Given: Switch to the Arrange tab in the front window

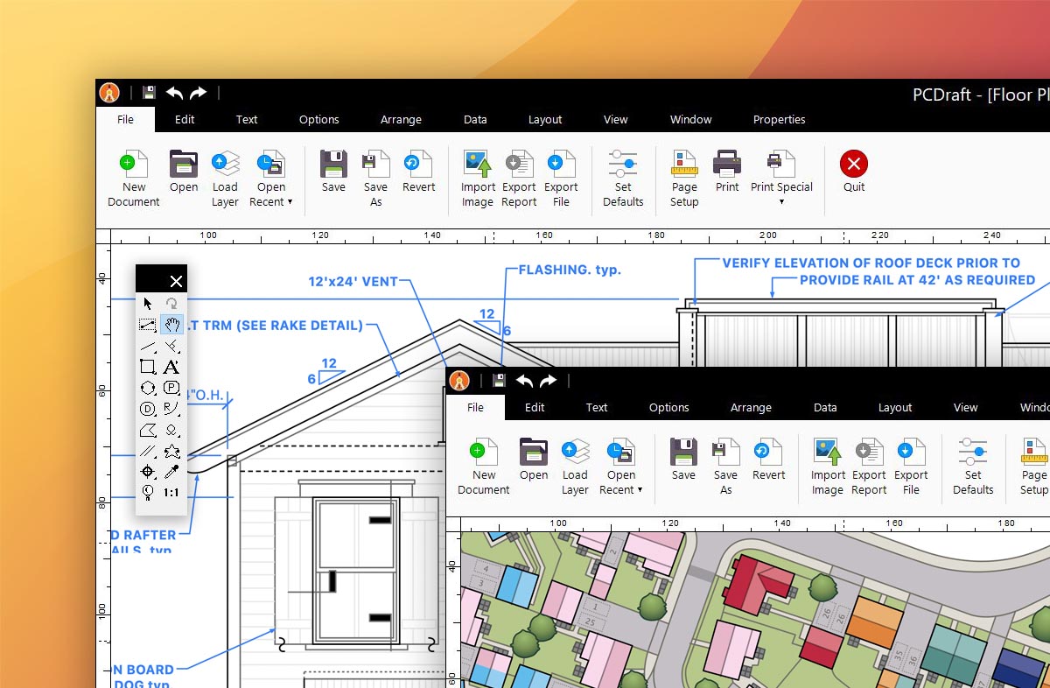Looking at the screenshot, I should [751, 408].
